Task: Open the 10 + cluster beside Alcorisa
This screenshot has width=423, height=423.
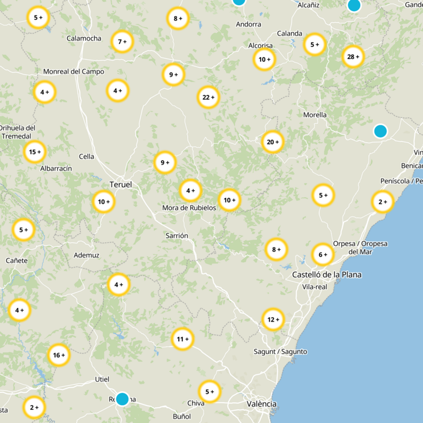Action: [x=264, y=59]
